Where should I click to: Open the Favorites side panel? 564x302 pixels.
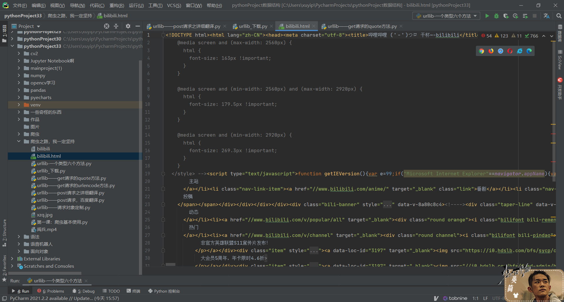[4, 268]
